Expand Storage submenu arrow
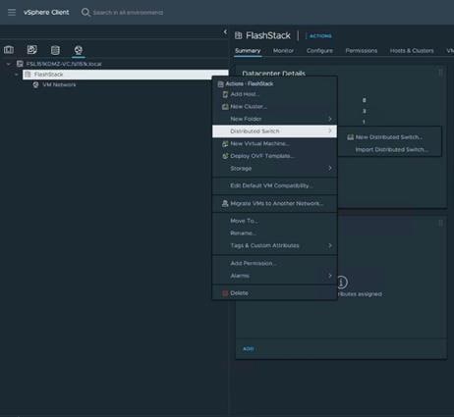Image resolution: width=454 pixels, height=417 pixels. (x=330, y=169)
